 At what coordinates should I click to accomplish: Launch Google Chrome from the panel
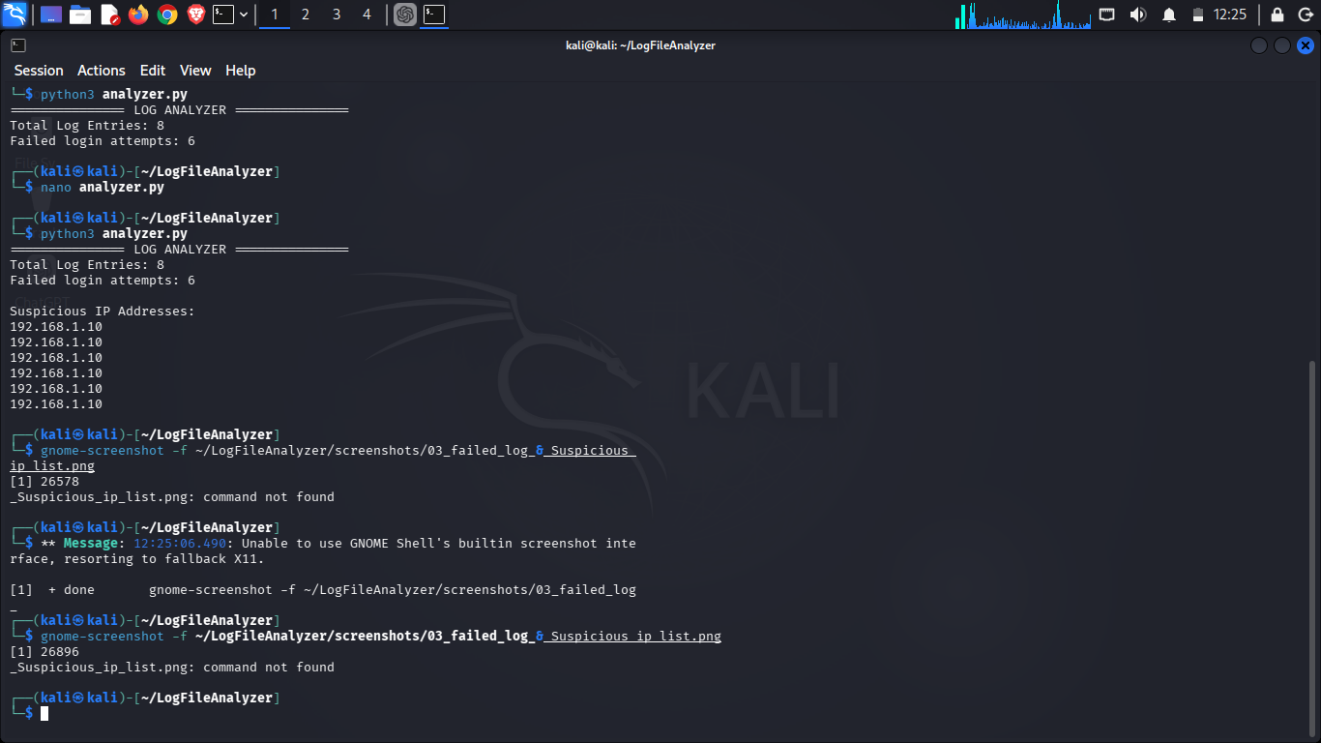167,15
